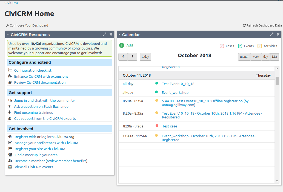Click the green dot beside Test Event10_10_18
Screen dimensions: 283x192
click(x=157, y=83)
